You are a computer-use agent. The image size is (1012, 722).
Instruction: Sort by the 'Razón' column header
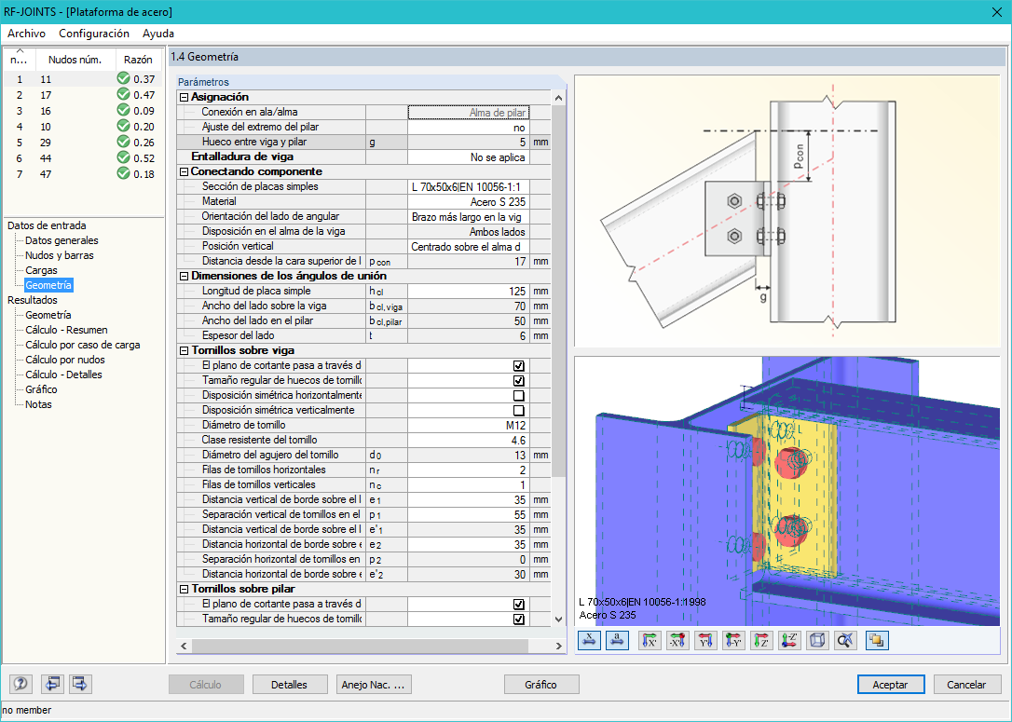coord(138,60)
